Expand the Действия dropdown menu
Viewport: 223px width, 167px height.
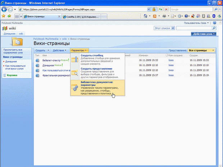[x=59, y=51]
